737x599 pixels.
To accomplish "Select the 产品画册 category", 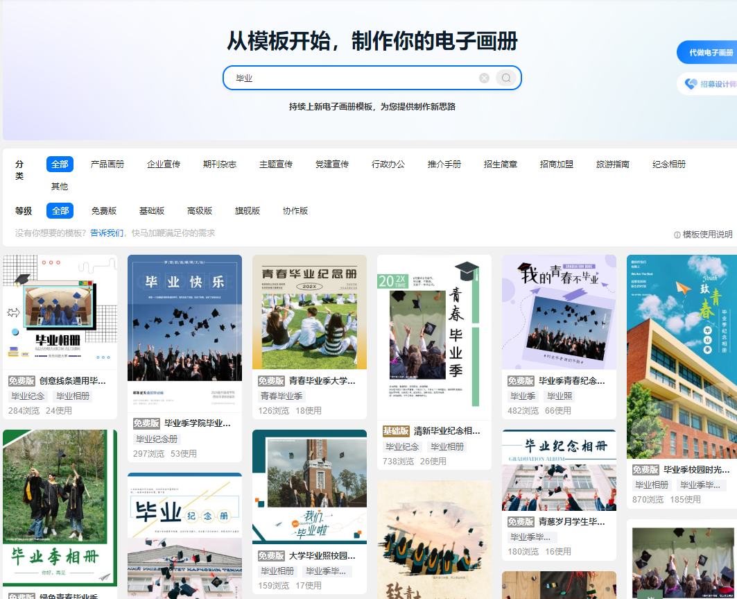I will click(107, 164).
